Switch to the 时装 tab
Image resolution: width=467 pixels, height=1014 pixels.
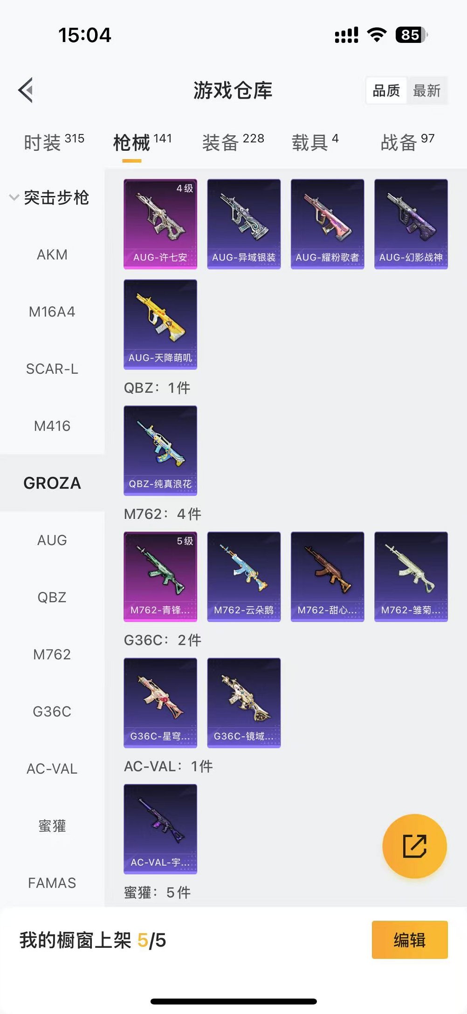pos(54,142)
